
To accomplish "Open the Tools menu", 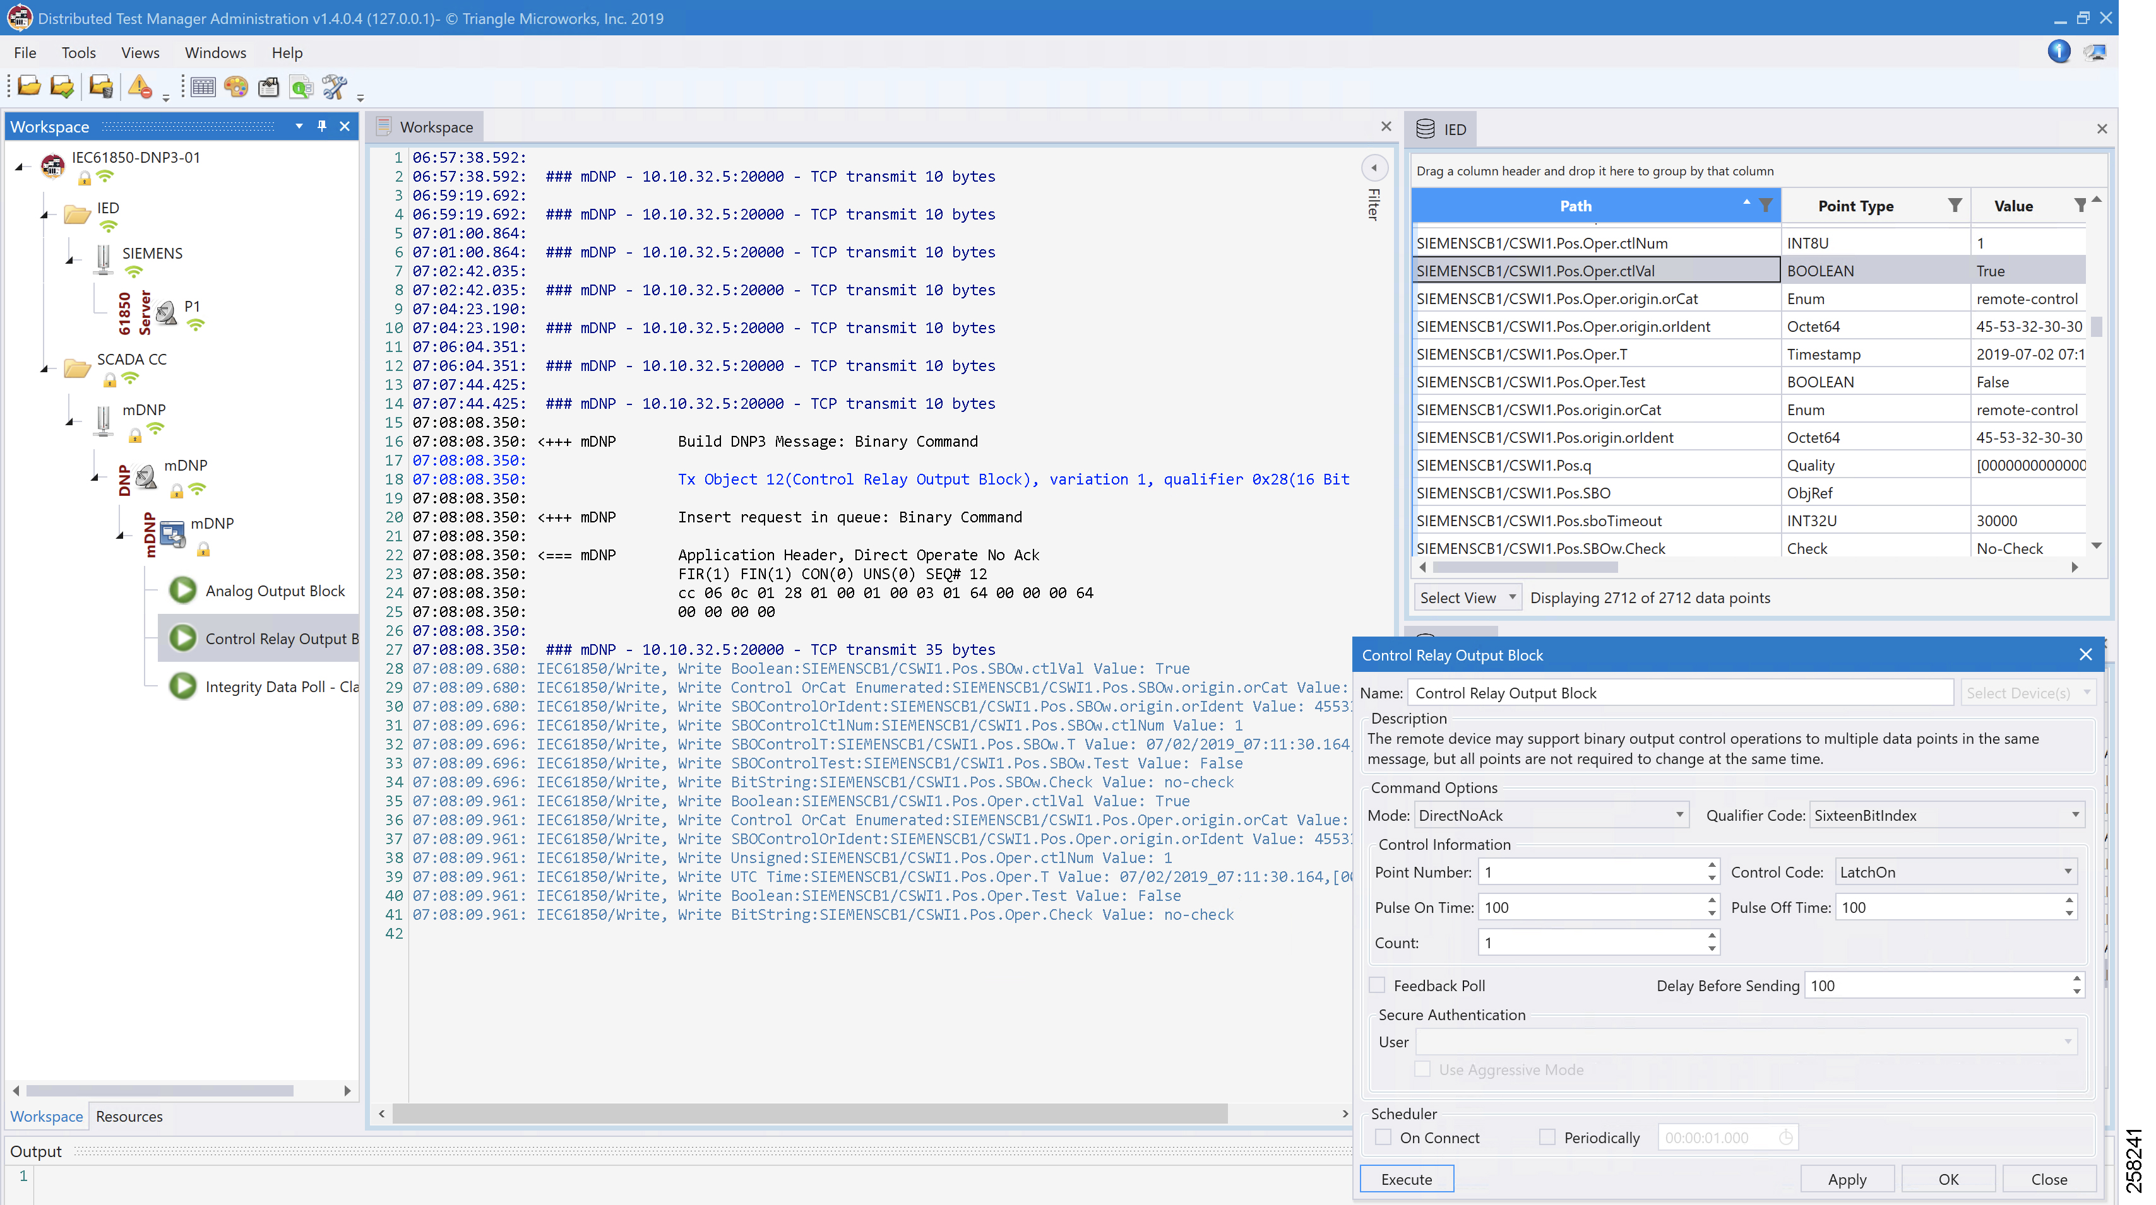I will (x=79, y=53).
